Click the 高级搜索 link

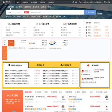click(100, 14)
